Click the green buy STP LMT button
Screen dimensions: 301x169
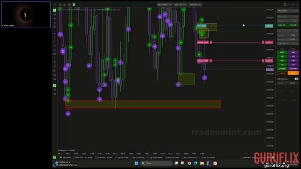coord(282,69)
